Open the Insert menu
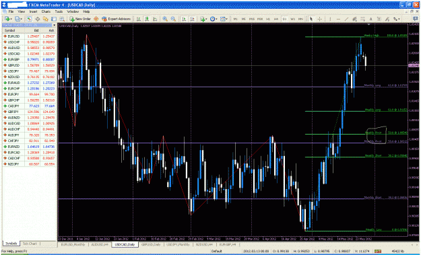Image resolution: width=421 pixels, height=255 pixels. coord(33,12)
